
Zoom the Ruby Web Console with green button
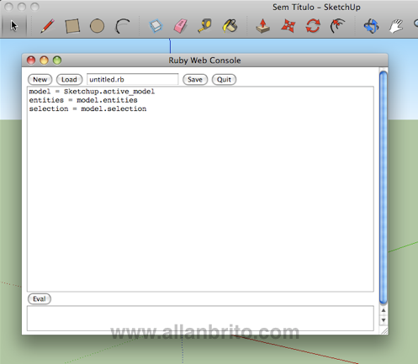point(57,61)
